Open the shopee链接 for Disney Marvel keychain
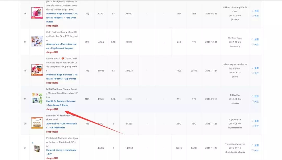Image resolution: width=282 pixels, height=160 pixels. [52, 52]
